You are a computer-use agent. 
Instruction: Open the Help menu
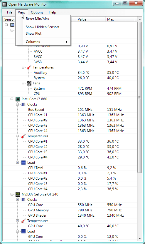[x=52, y=12]
